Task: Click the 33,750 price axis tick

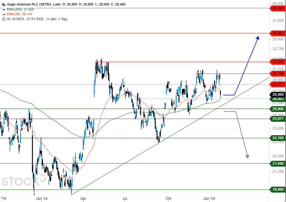Action: pyautogui.click(x=278, y=49)
